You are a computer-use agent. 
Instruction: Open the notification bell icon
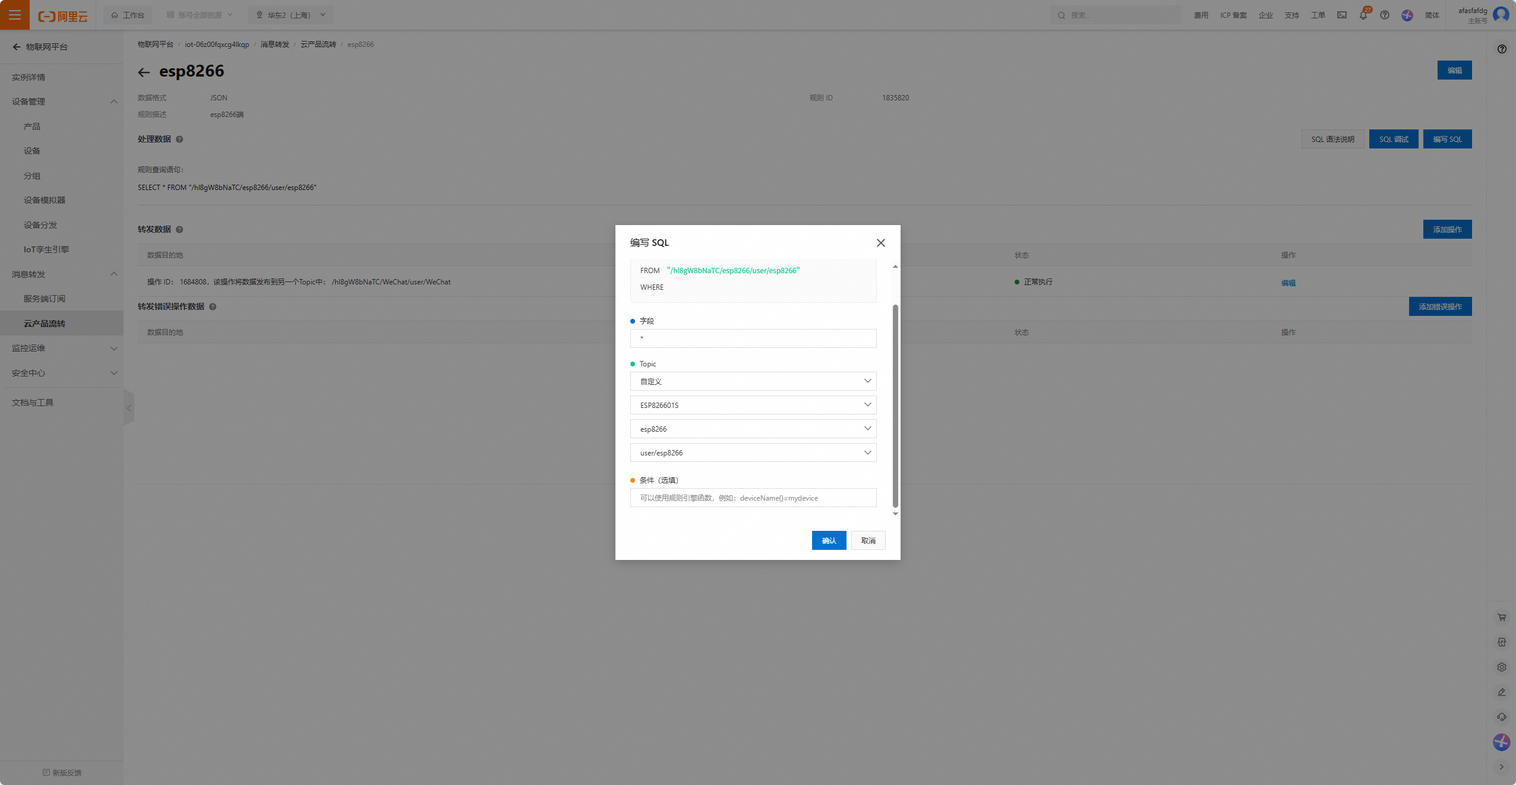tap(1363, 15)
